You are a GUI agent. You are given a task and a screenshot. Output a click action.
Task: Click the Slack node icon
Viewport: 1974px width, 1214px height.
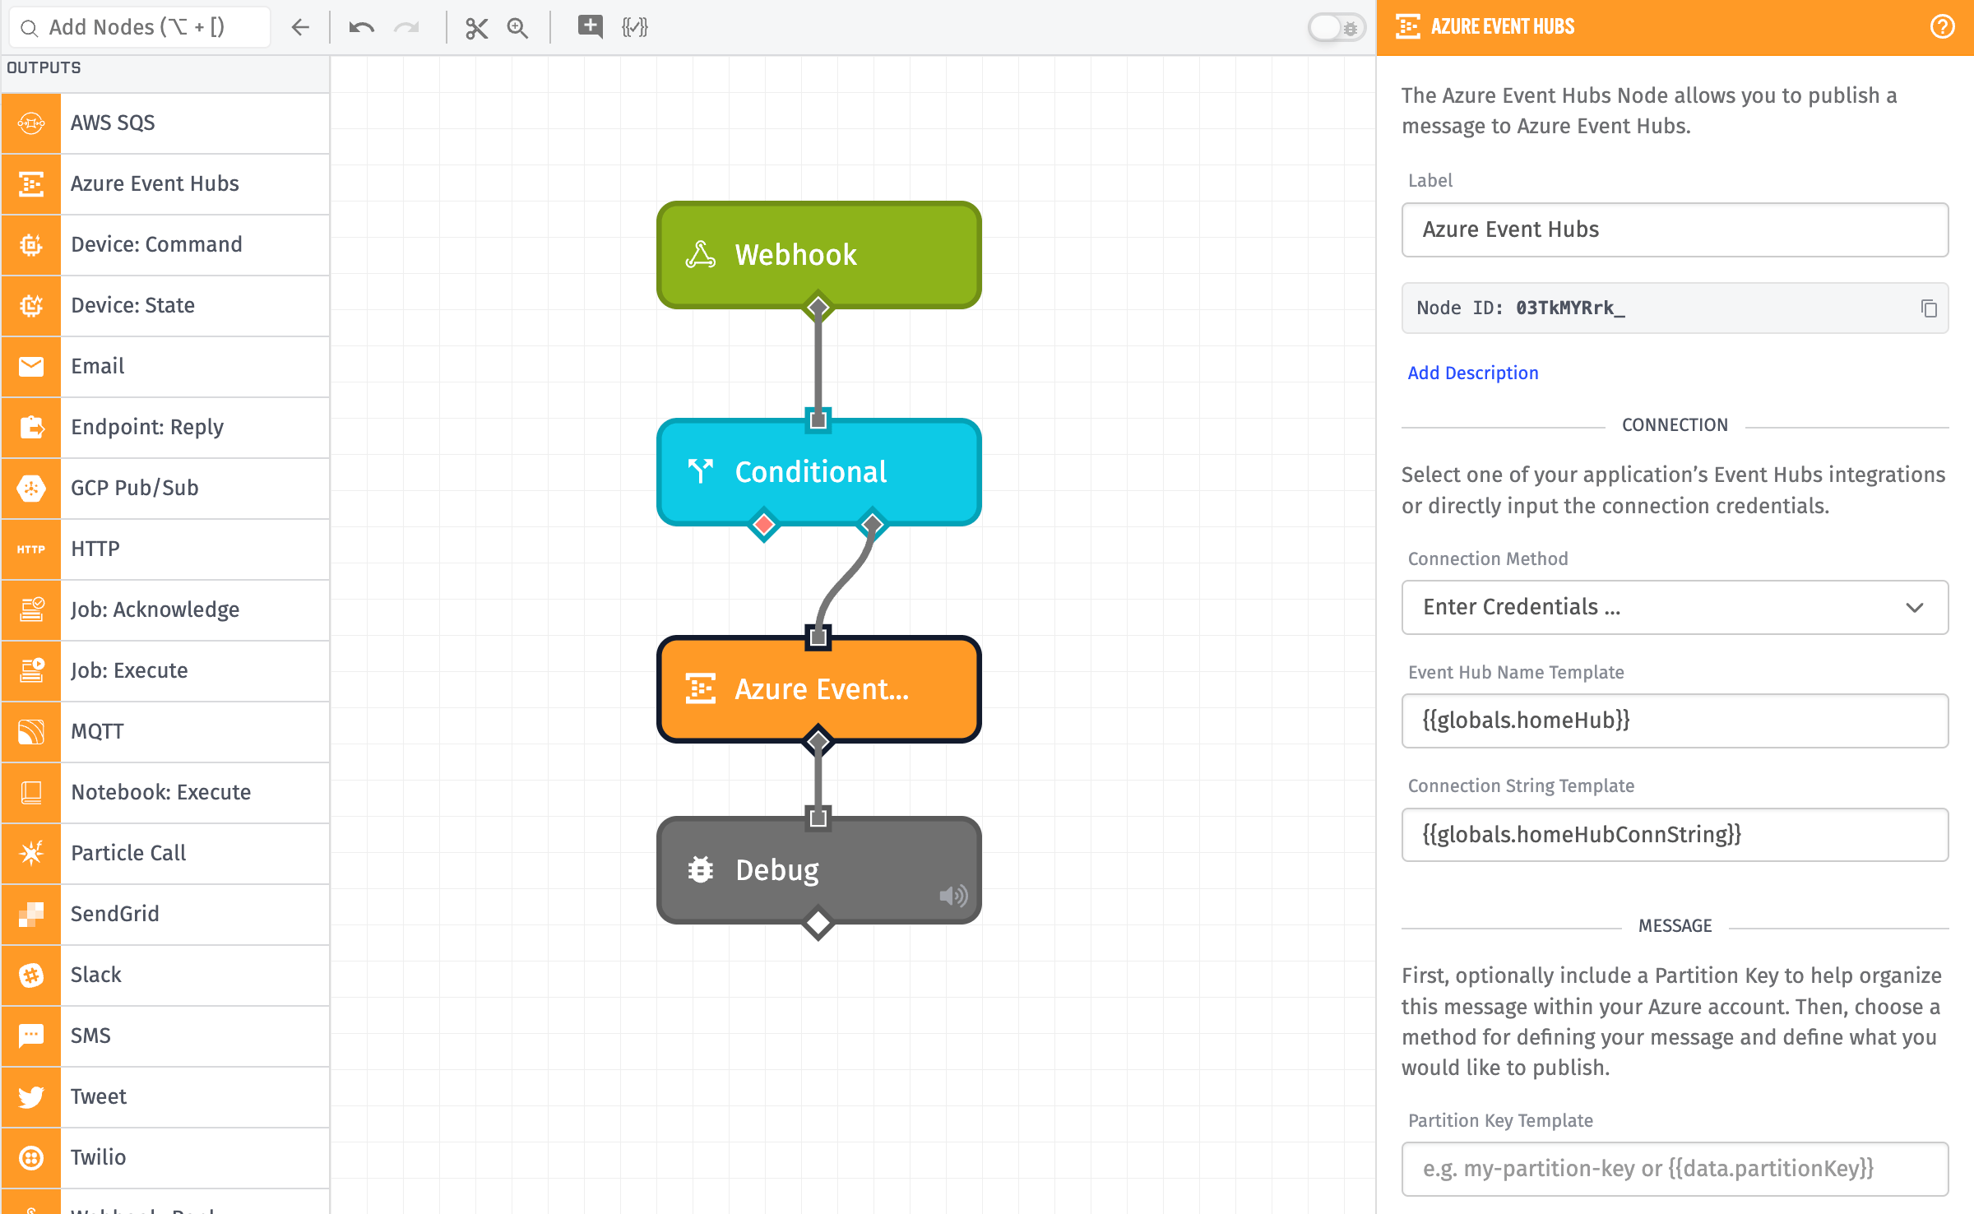pyautogui.click(x=31, y=975)
